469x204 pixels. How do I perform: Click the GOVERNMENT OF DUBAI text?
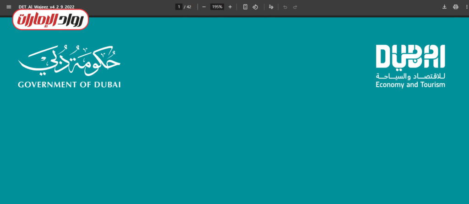point(70,85)
